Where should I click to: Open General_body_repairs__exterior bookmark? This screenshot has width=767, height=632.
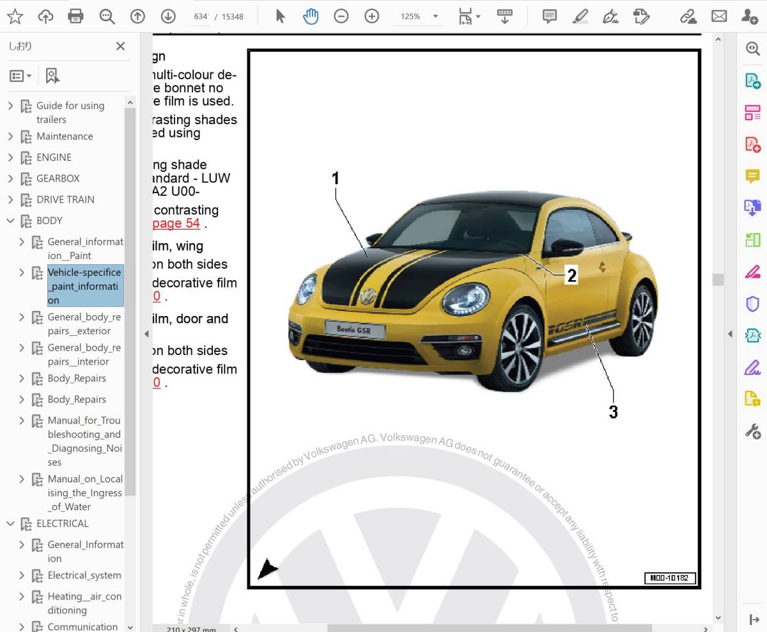coord(84,324)
